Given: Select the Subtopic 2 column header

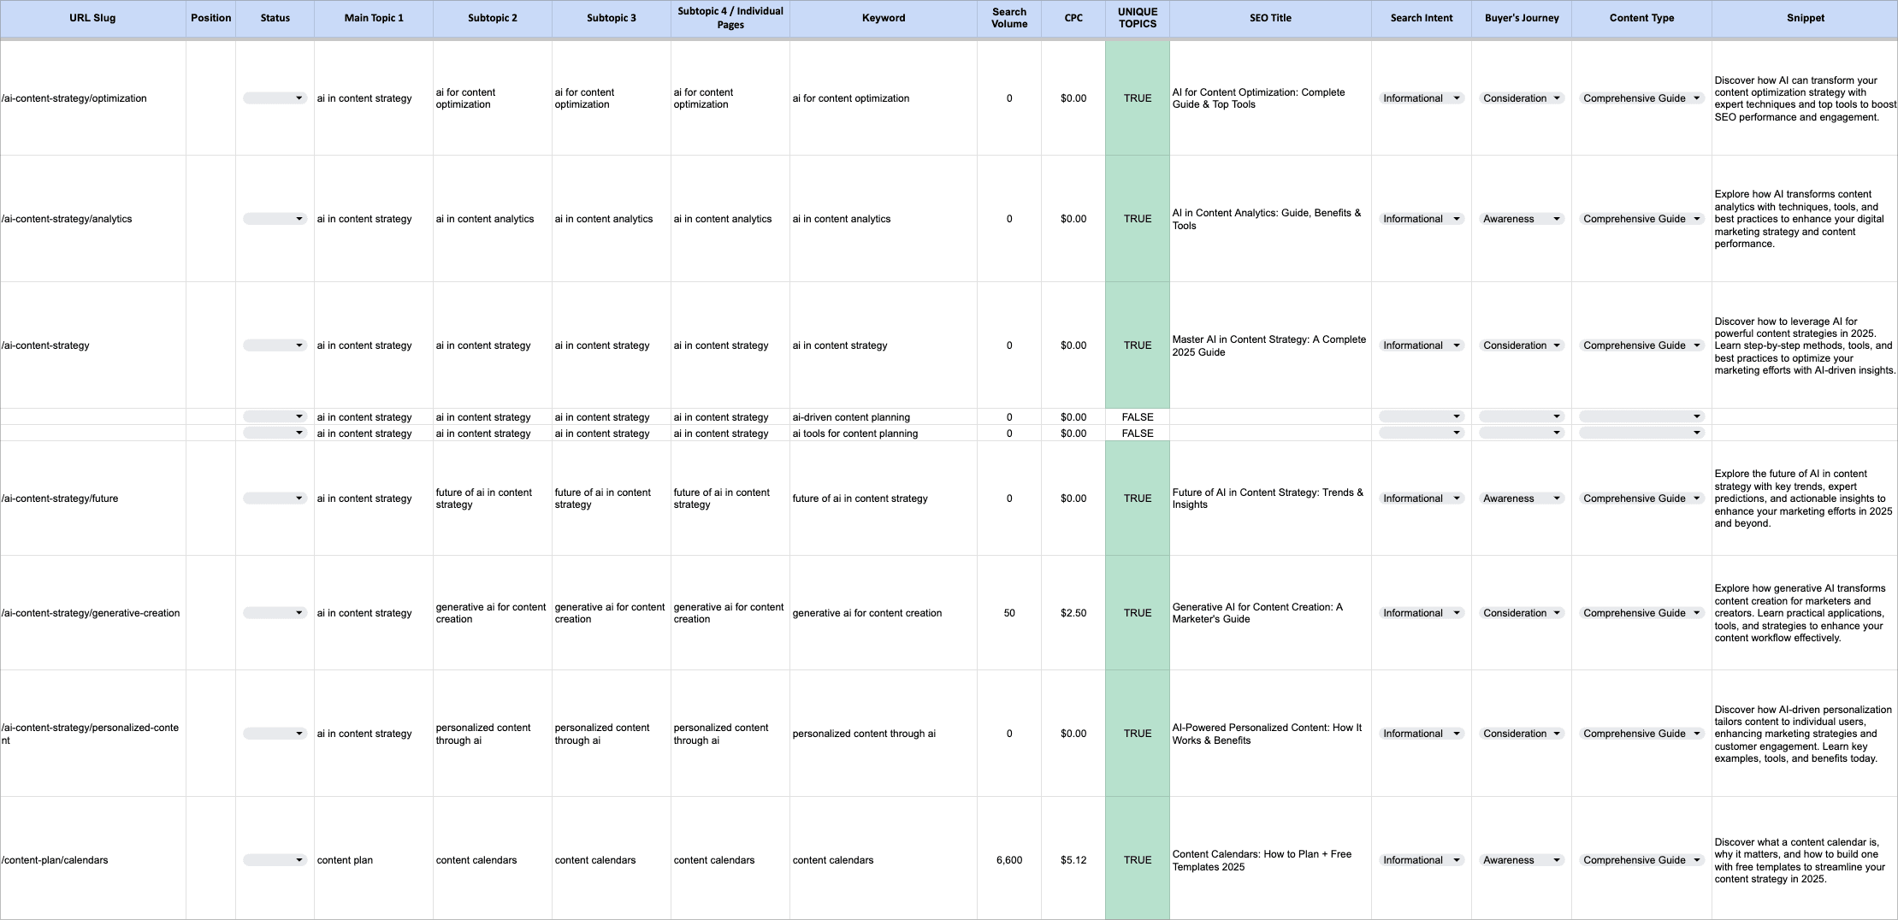Looking at the screenshot, I should point(493,18).
